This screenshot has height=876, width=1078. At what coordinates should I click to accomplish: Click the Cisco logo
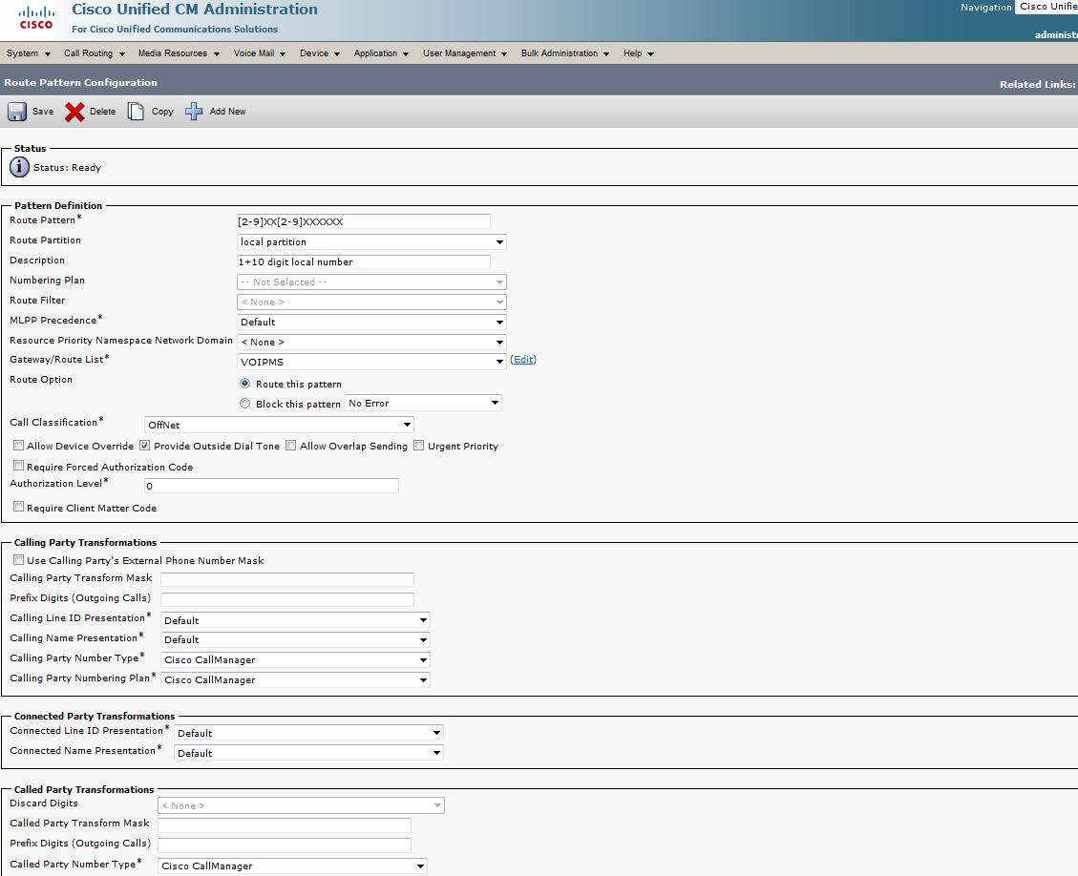36,18
